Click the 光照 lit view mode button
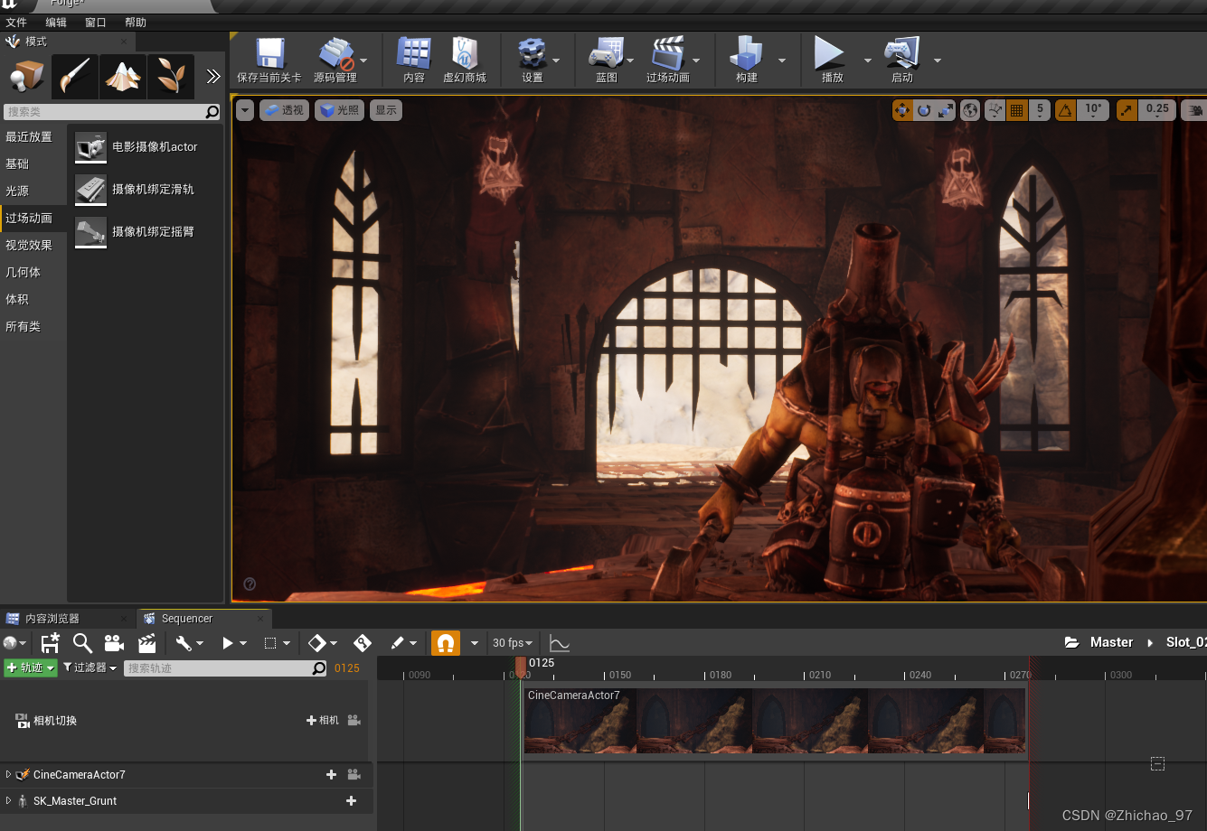The width and height of the screenshot is (1207, 831). (339, 110)
